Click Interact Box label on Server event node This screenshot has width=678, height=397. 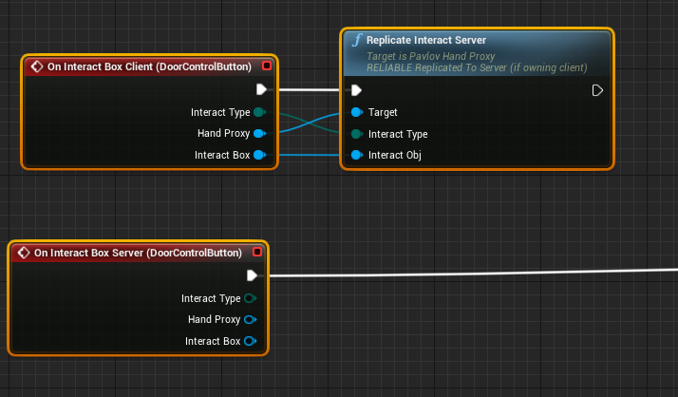(x=213, y=341)
